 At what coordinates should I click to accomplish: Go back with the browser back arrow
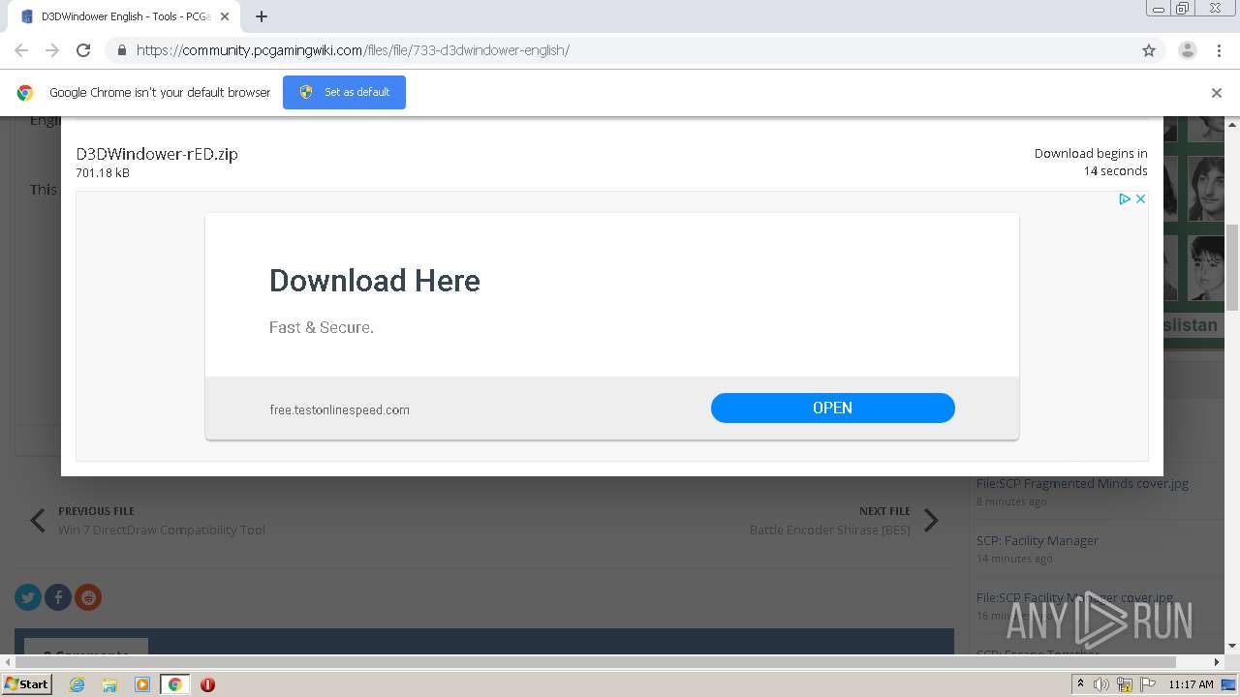click(x=21, y=50)
